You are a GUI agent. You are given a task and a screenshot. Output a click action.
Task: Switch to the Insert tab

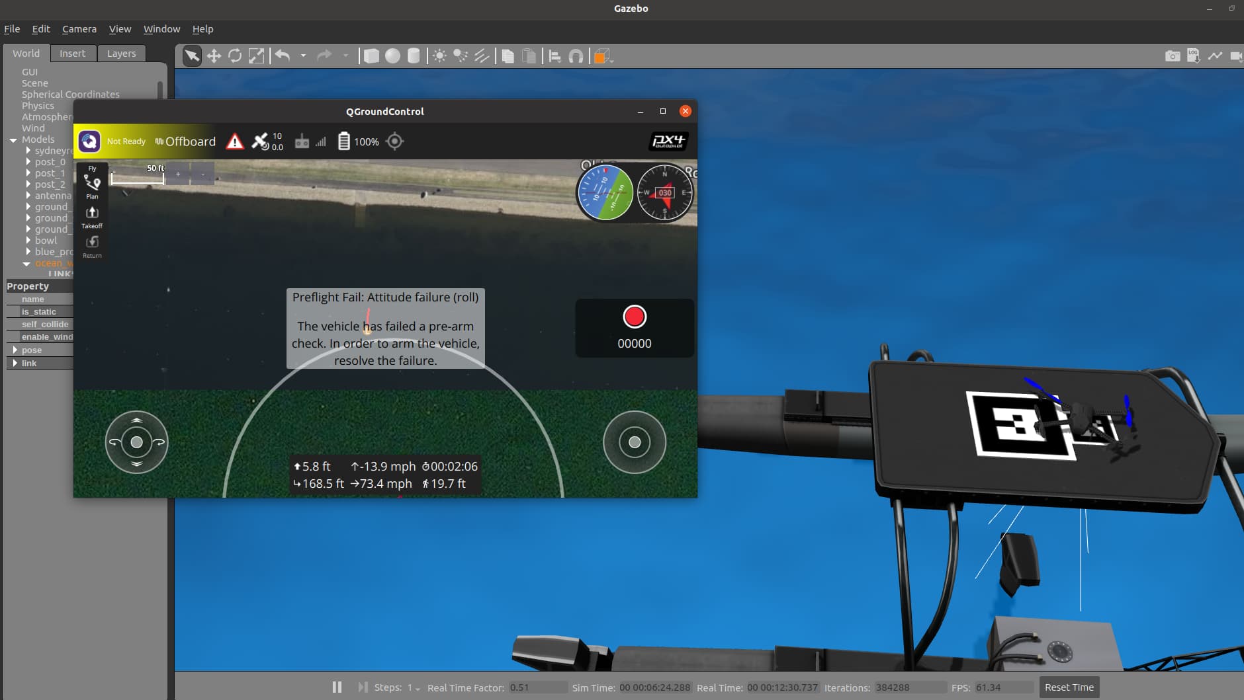click(72, 54)
